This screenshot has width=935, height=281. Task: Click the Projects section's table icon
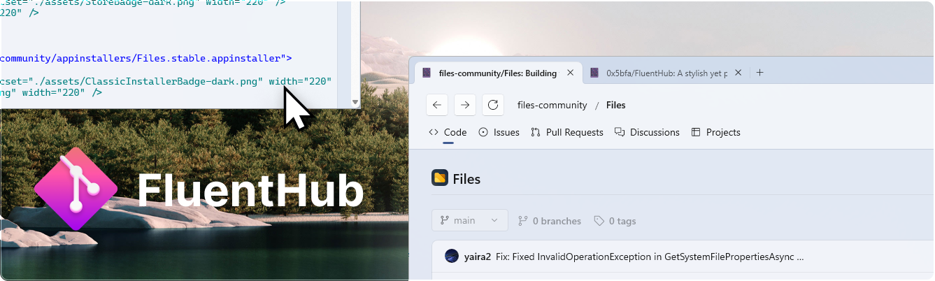click(x=696, y=132)
